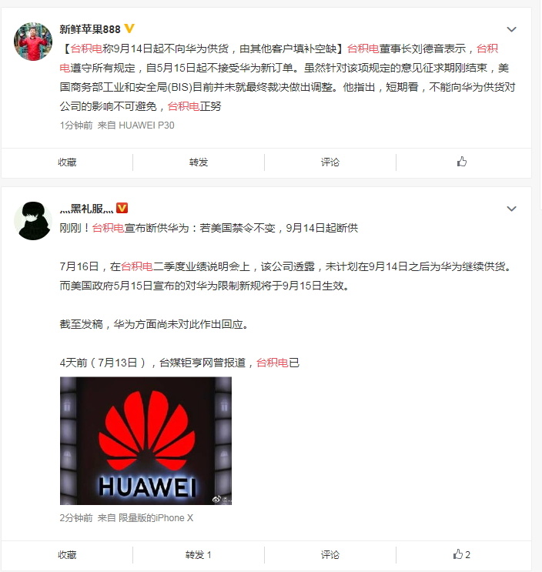Viewport: 542px width, 572px height.
Task: Expand options chevron on 新鲜苹果888 post
Action: pos(512,29)
